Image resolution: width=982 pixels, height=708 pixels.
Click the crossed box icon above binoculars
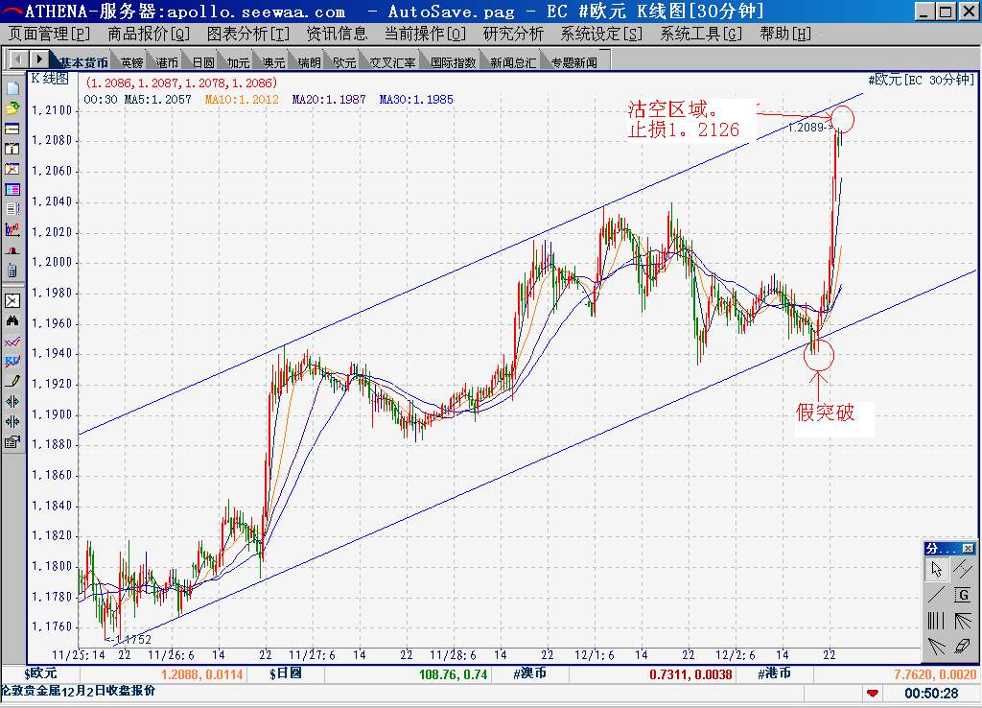12,300
